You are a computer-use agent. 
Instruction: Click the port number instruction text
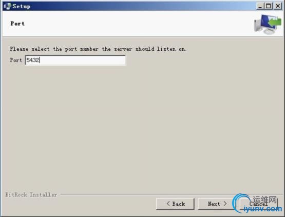(x=98, y=49)
